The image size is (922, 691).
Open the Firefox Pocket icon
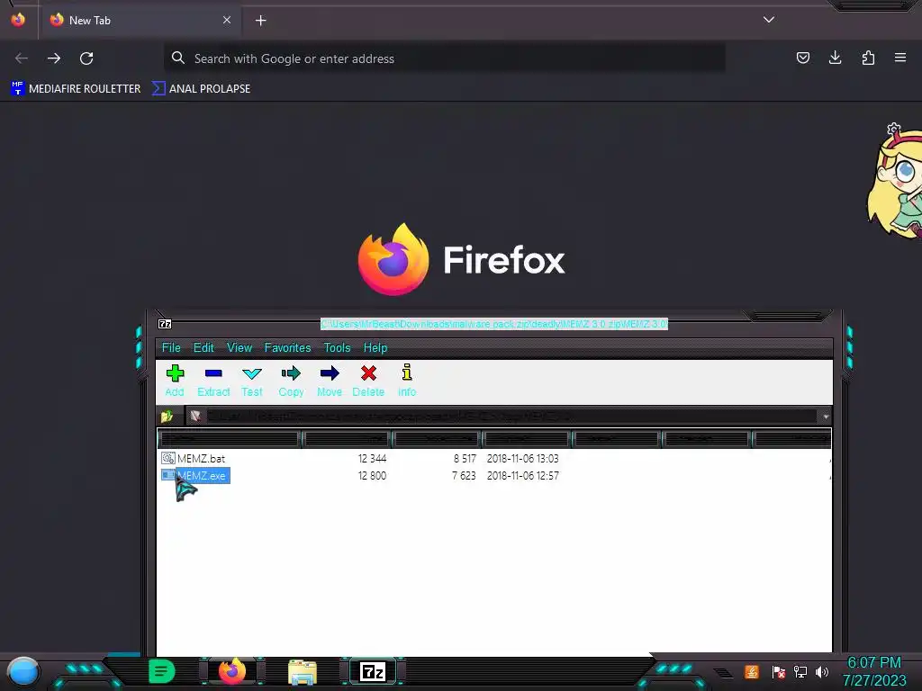point(802,58)
